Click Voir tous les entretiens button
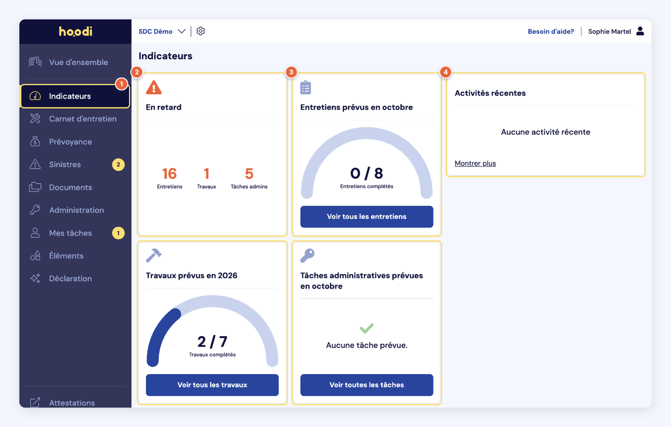 tap(367, 217)
